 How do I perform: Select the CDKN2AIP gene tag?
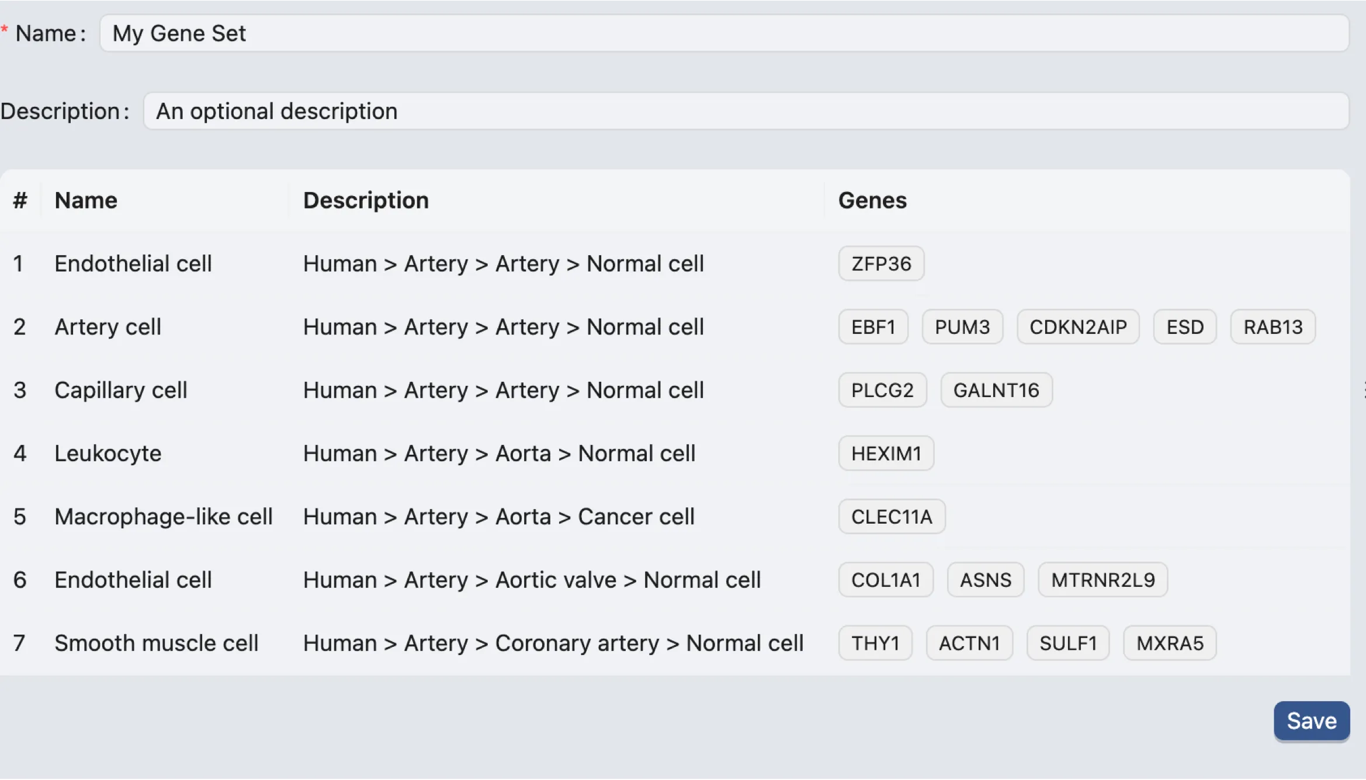pyautogui.click(x=1077, y=327)
